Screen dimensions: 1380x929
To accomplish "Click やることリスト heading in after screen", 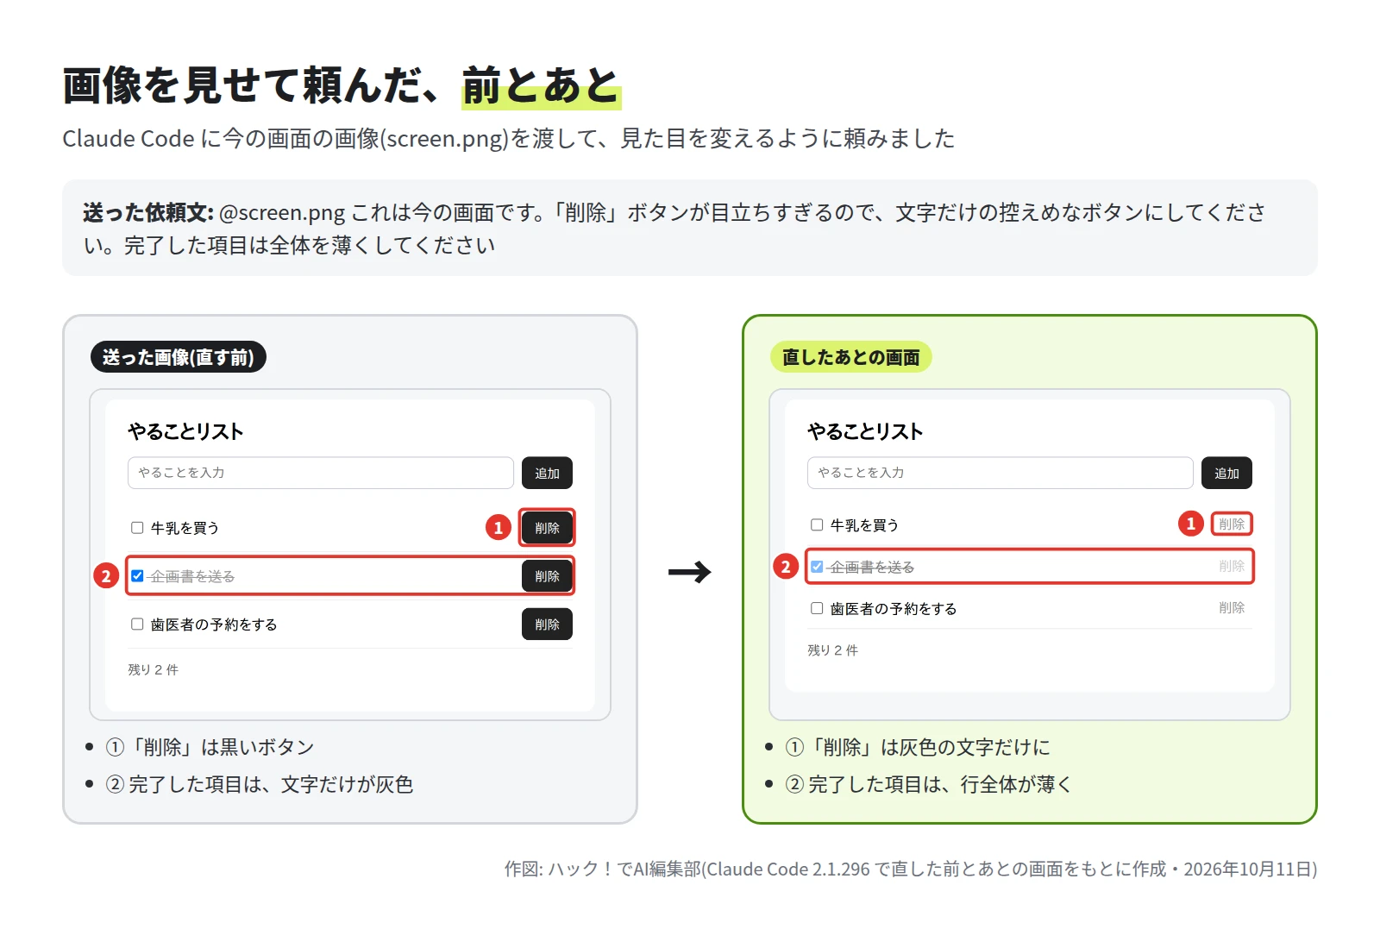I will point(865,431).
